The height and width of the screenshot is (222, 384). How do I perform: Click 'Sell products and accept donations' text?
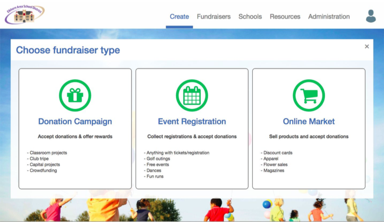click(x=309, y=137)
